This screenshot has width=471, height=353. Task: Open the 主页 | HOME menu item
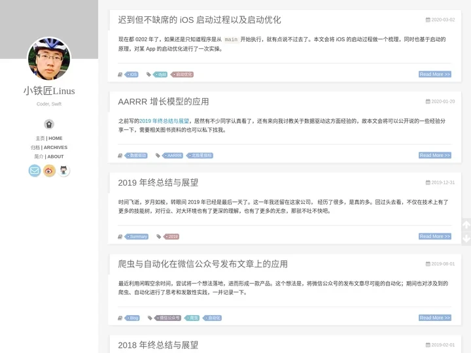coord(49,139)
